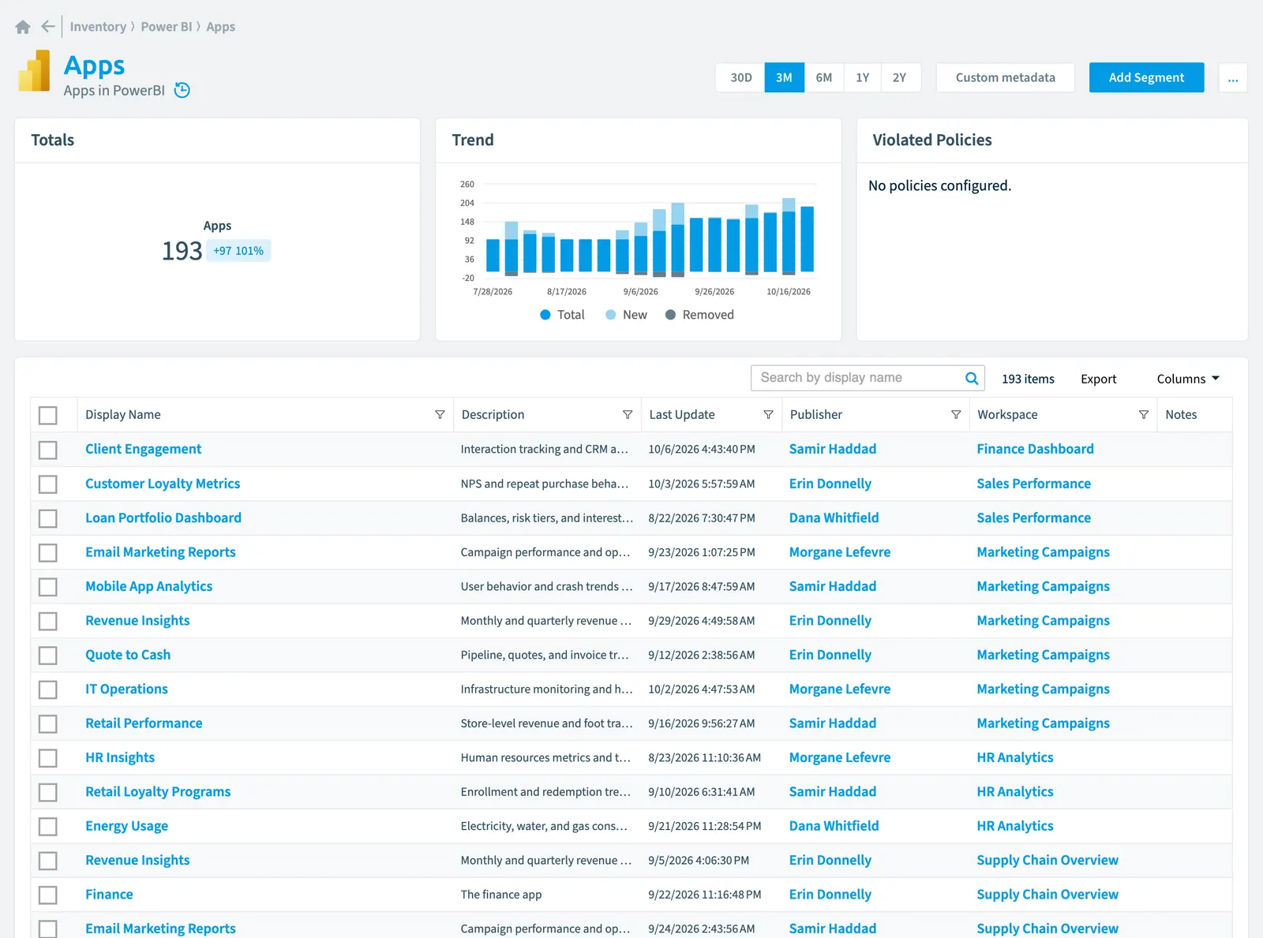
Task: Go to the home icon in breadcrumb
Action: tap(23, 27)
